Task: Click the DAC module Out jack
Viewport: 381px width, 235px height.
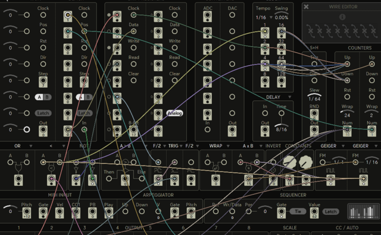Action: pyautogui.click(x=232, y=131)
